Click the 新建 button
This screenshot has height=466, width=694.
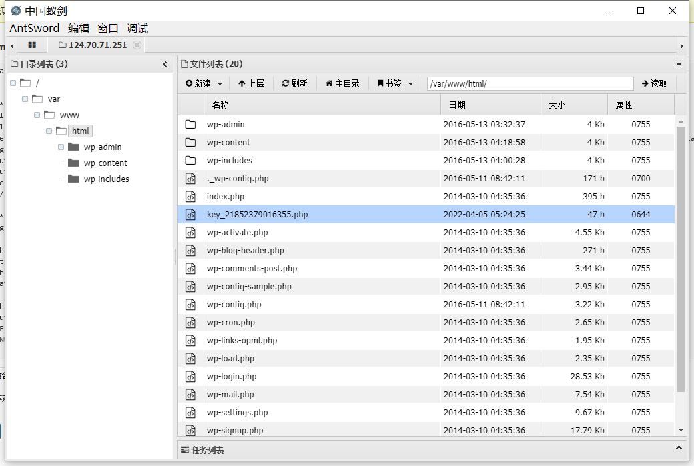tap(198, 83)
